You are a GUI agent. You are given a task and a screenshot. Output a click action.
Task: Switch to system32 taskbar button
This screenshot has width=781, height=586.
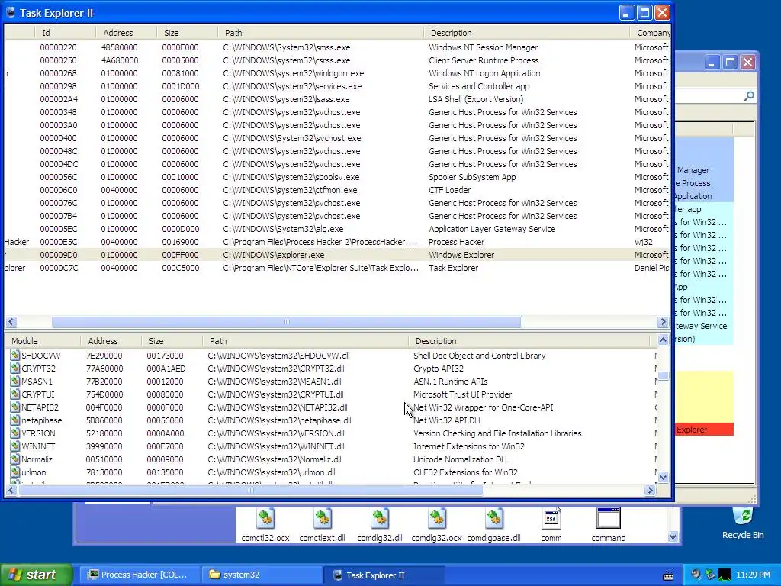tap(262, 575)
